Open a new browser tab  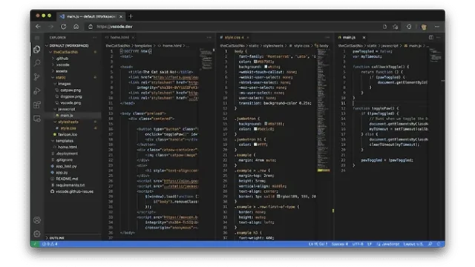131,16
